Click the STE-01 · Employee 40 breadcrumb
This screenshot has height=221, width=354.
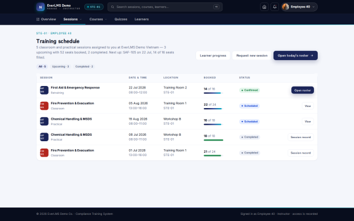[x=54, y=33]
